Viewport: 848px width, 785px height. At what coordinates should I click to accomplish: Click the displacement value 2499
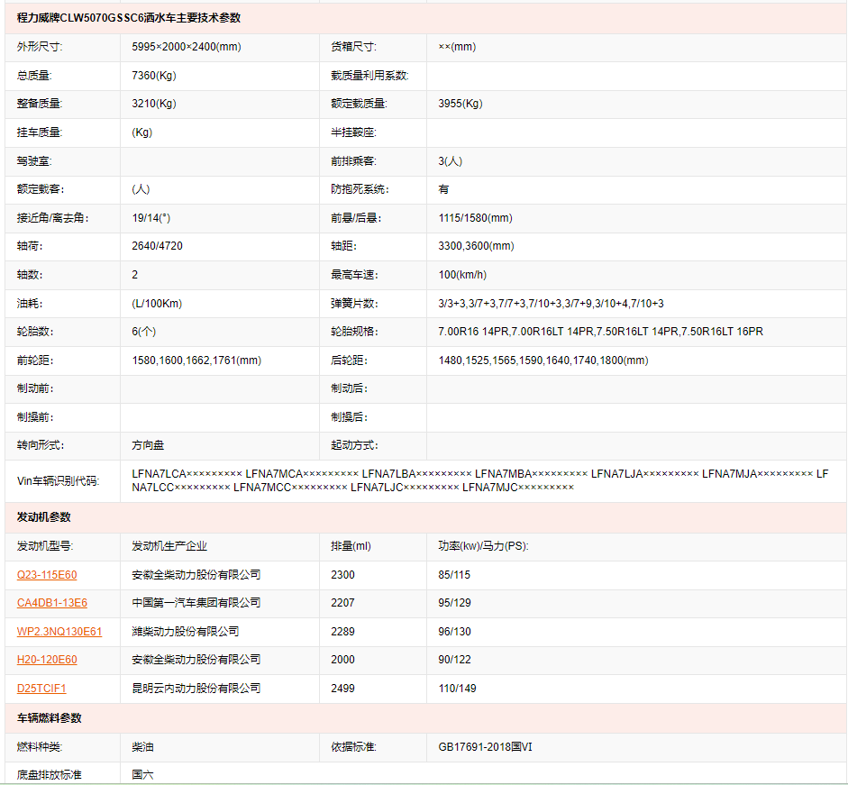point(342,689)
